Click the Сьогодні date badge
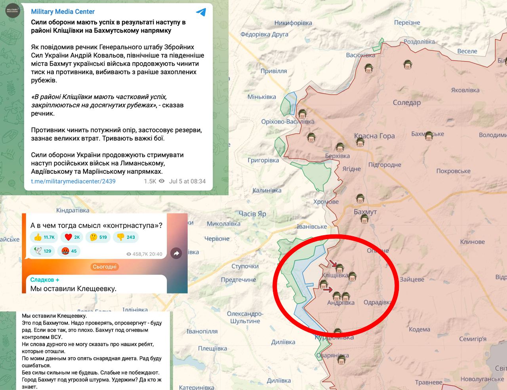The image size is (507, 390). click(105, 267)
